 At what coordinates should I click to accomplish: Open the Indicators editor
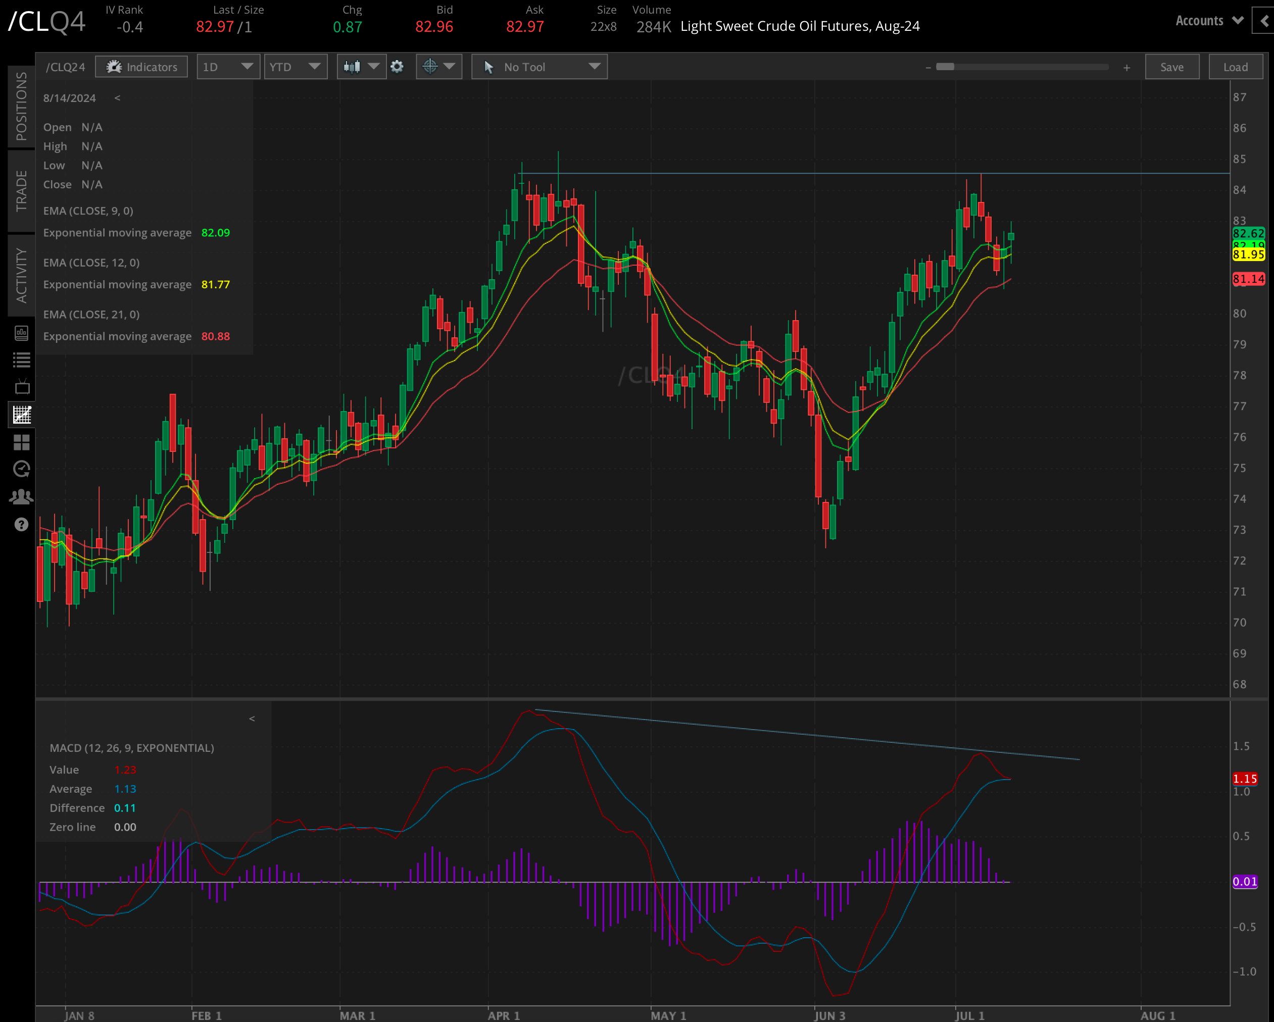pyautogui.click(x=141, y=66)
